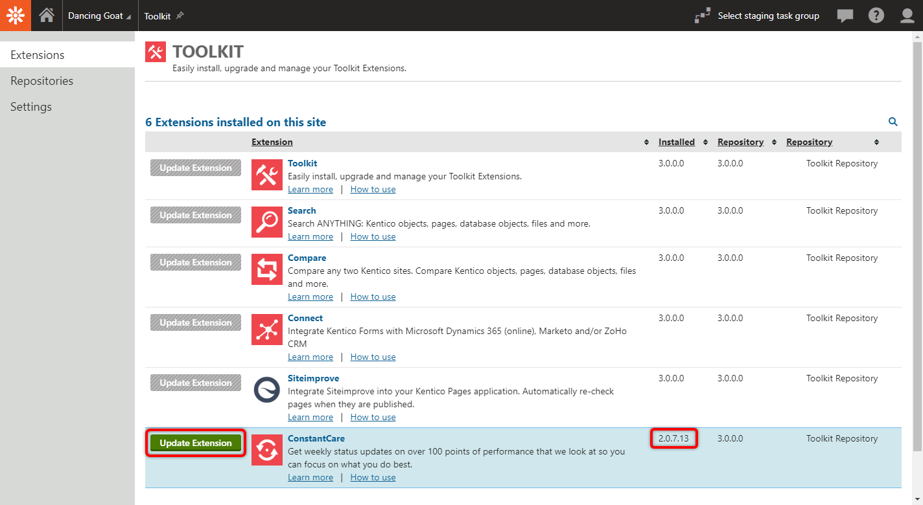This screenshot has height=505, width=923.
Task: Click Learn more for Siteimprove extension
Action: (310, 418)
